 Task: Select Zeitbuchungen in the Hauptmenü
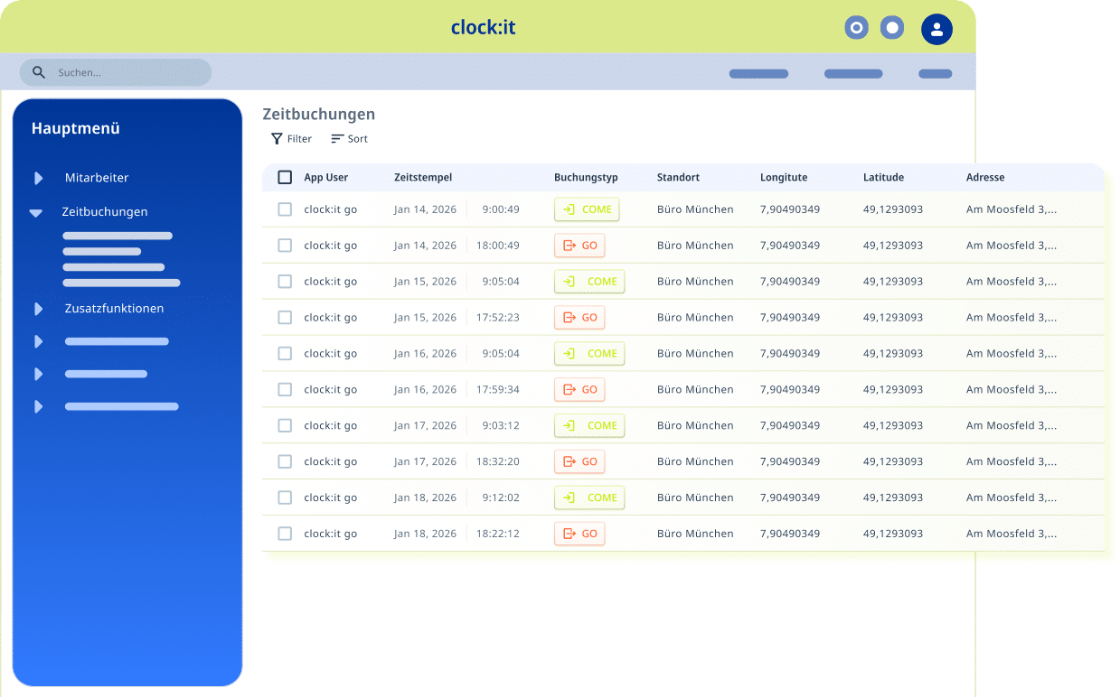105,212
